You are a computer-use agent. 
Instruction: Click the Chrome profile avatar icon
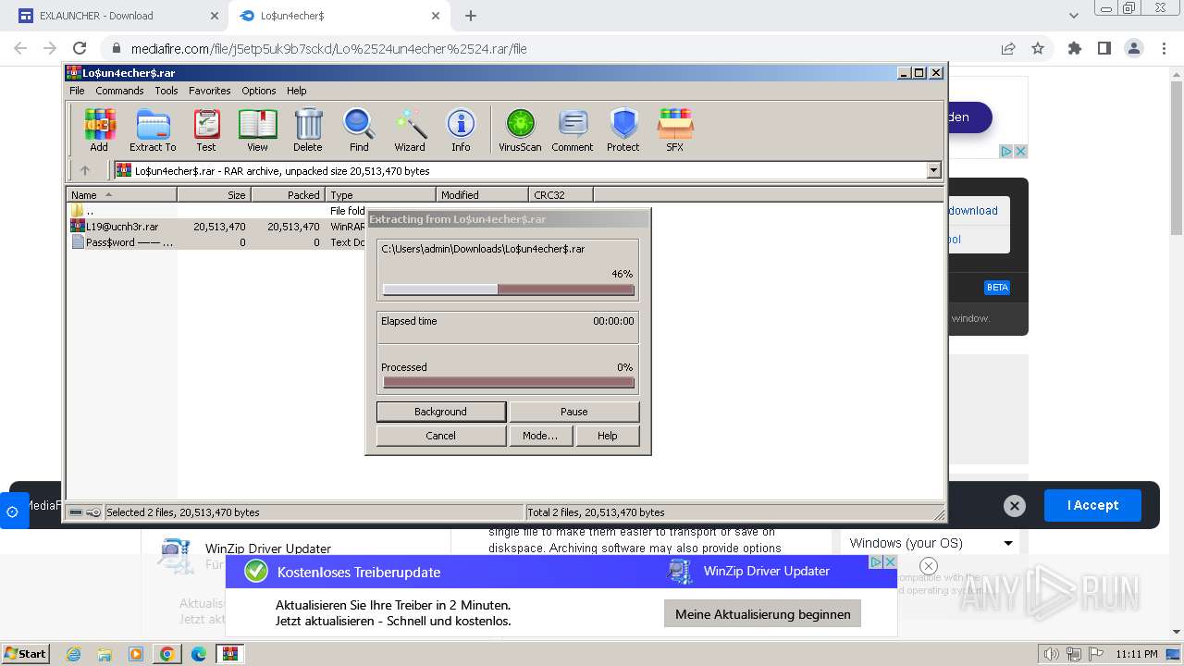[x=1133, y=48]
